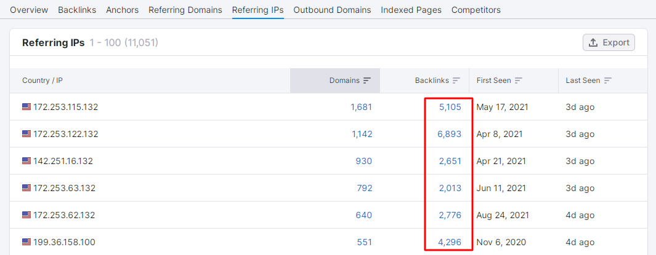Open the 2,776 backlinks link
The height and width of the screenshot is (255, 656).
(450, 215)
